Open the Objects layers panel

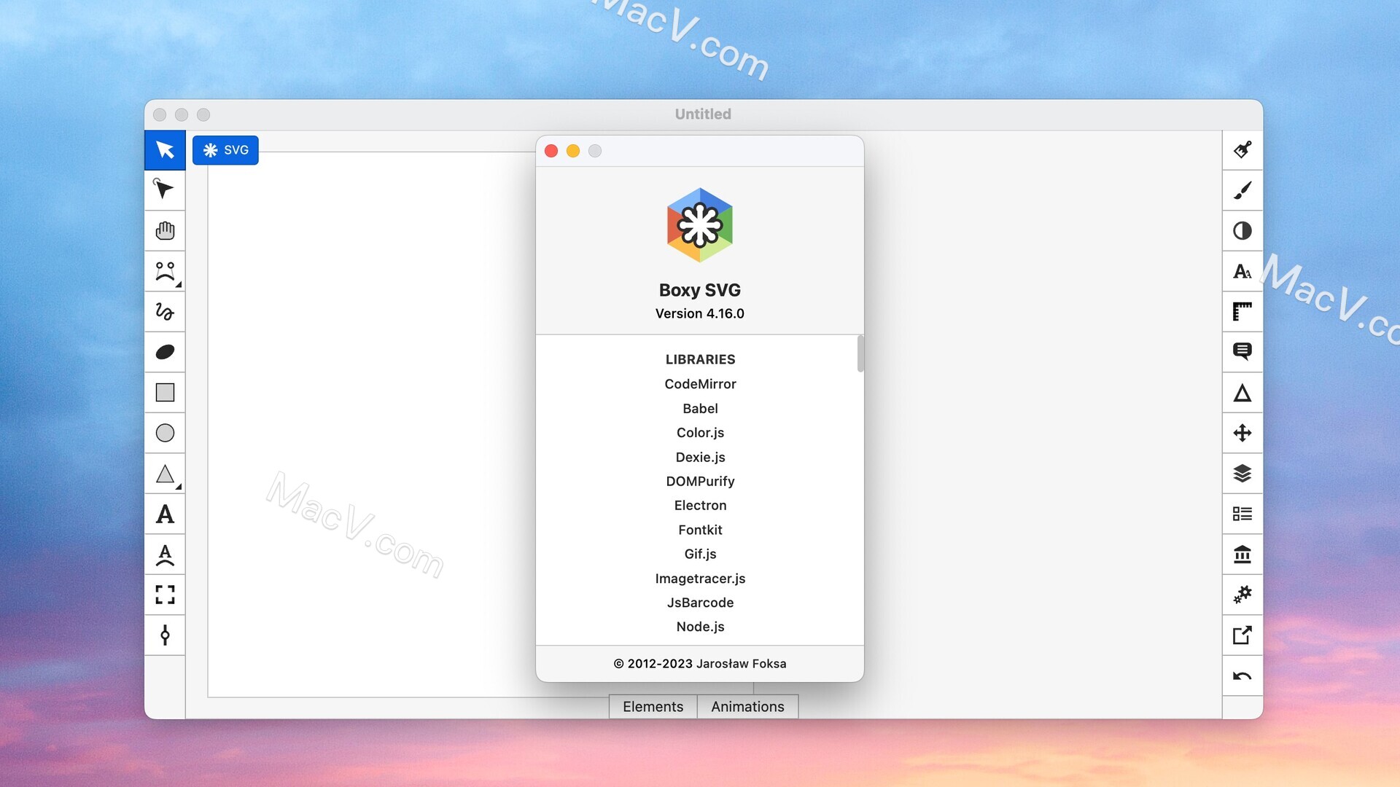pos(1242,474)
